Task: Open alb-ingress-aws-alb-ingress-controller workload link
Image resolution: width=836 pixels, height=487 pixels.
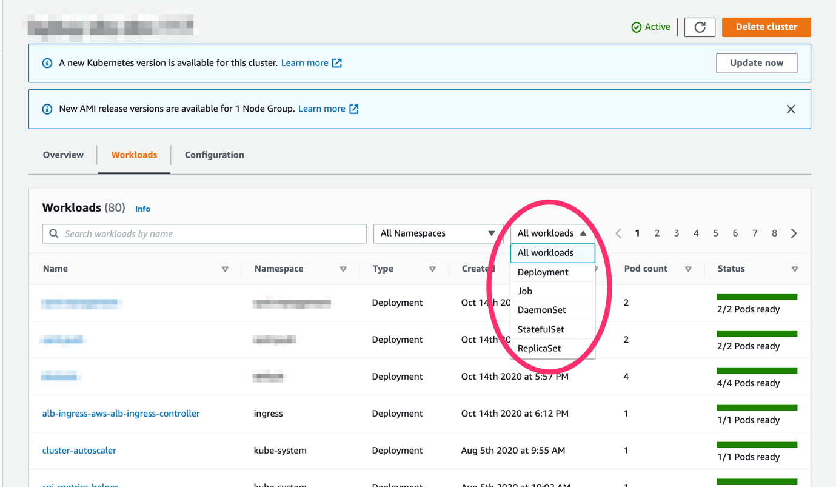Action: (121, 414)
